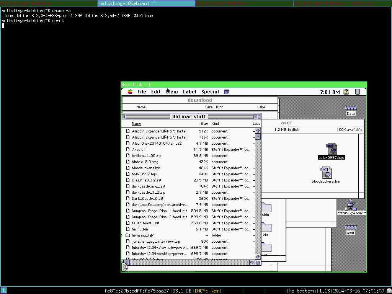Image resolution: width=392 pixels, height=294 pixels.
Task: Select Dungeon_Siege_Disc_1.toast.sit file name
Action: coord(159,211)
